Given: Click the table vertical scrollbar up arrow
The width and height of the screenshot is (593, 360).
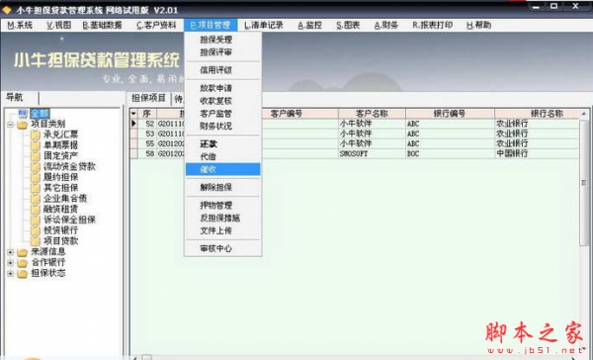Looking at the screenshot, I should tap(584, 114).
